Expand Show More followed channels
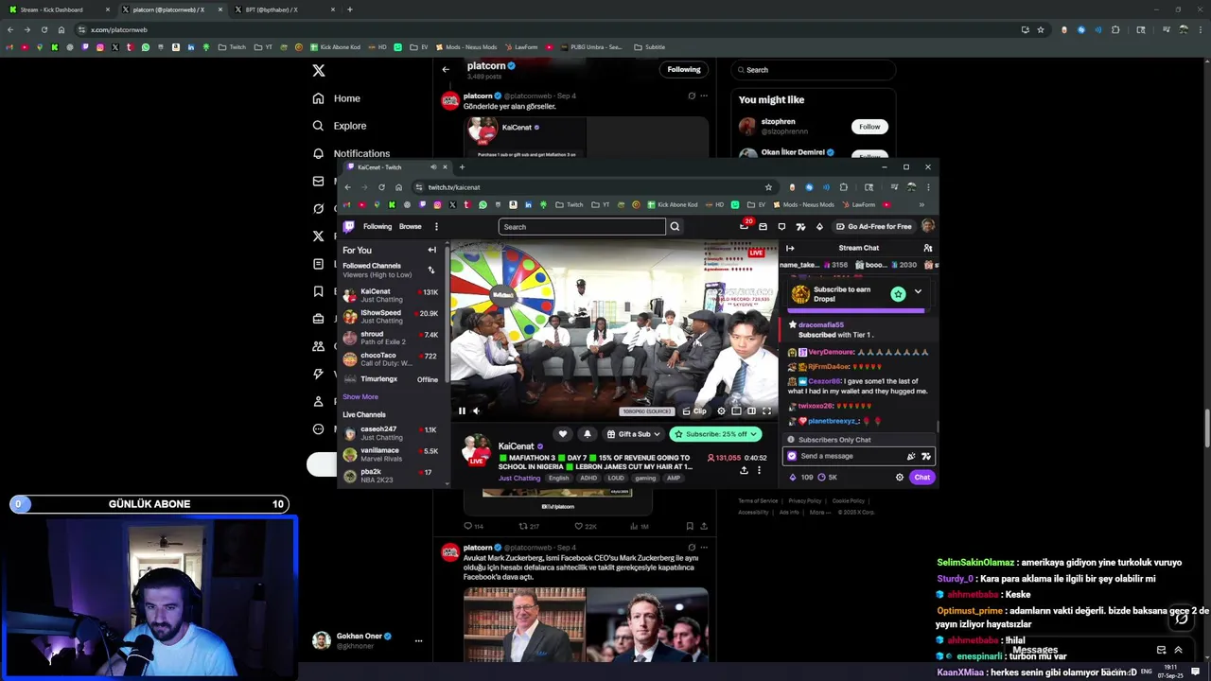1211x681 pixels. coord(360,397)
